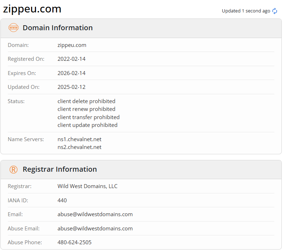Click the domain value zippeu.com in the table
The width and height of the screenshot is (285, 251).
coord(72,45)
